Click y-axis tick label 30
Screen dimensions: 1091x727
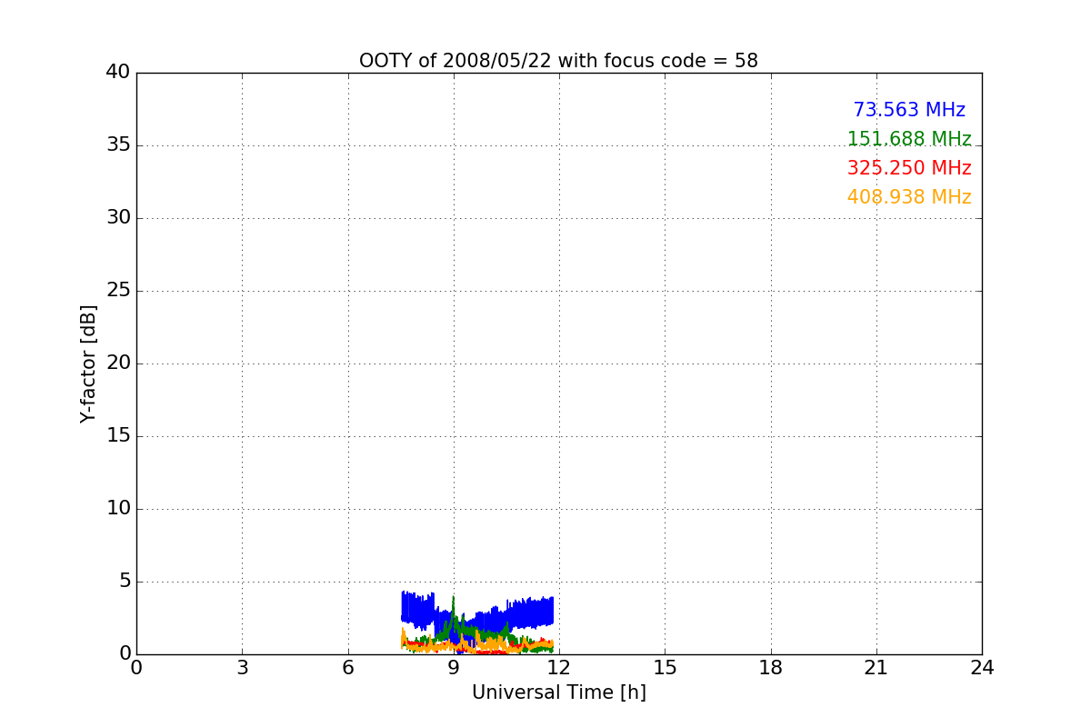[118, 218]
